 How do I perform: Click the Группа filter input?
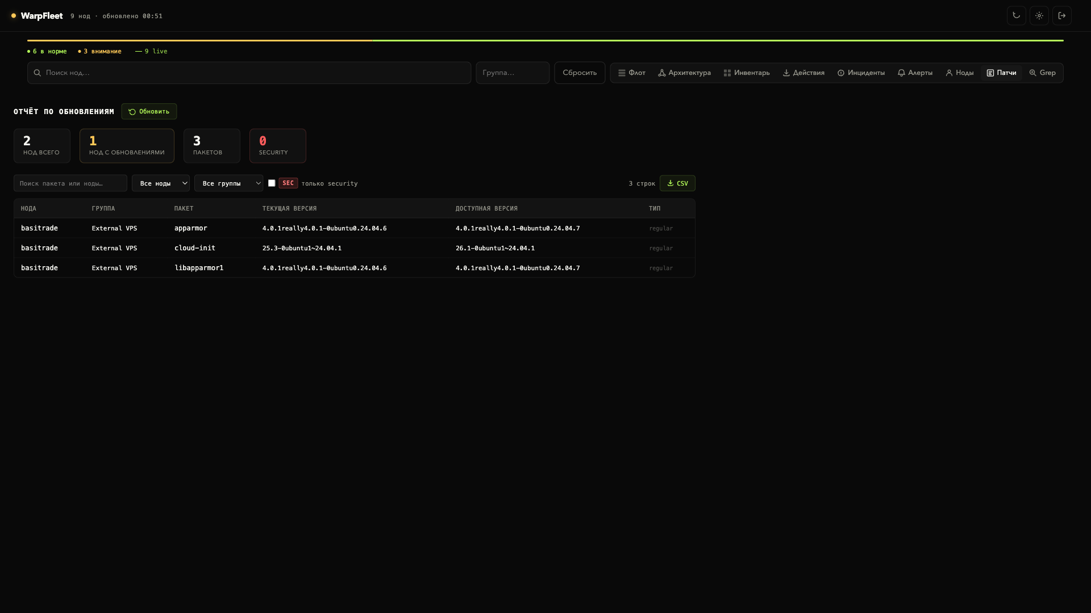(513, 73)
